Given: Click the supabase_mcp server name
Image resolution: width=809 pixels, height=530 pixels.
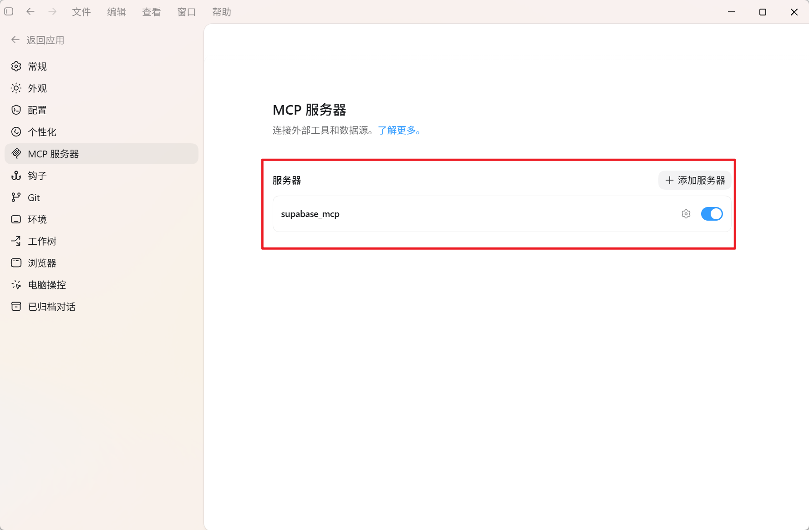Looking at the screenshot, I should 310,214.
